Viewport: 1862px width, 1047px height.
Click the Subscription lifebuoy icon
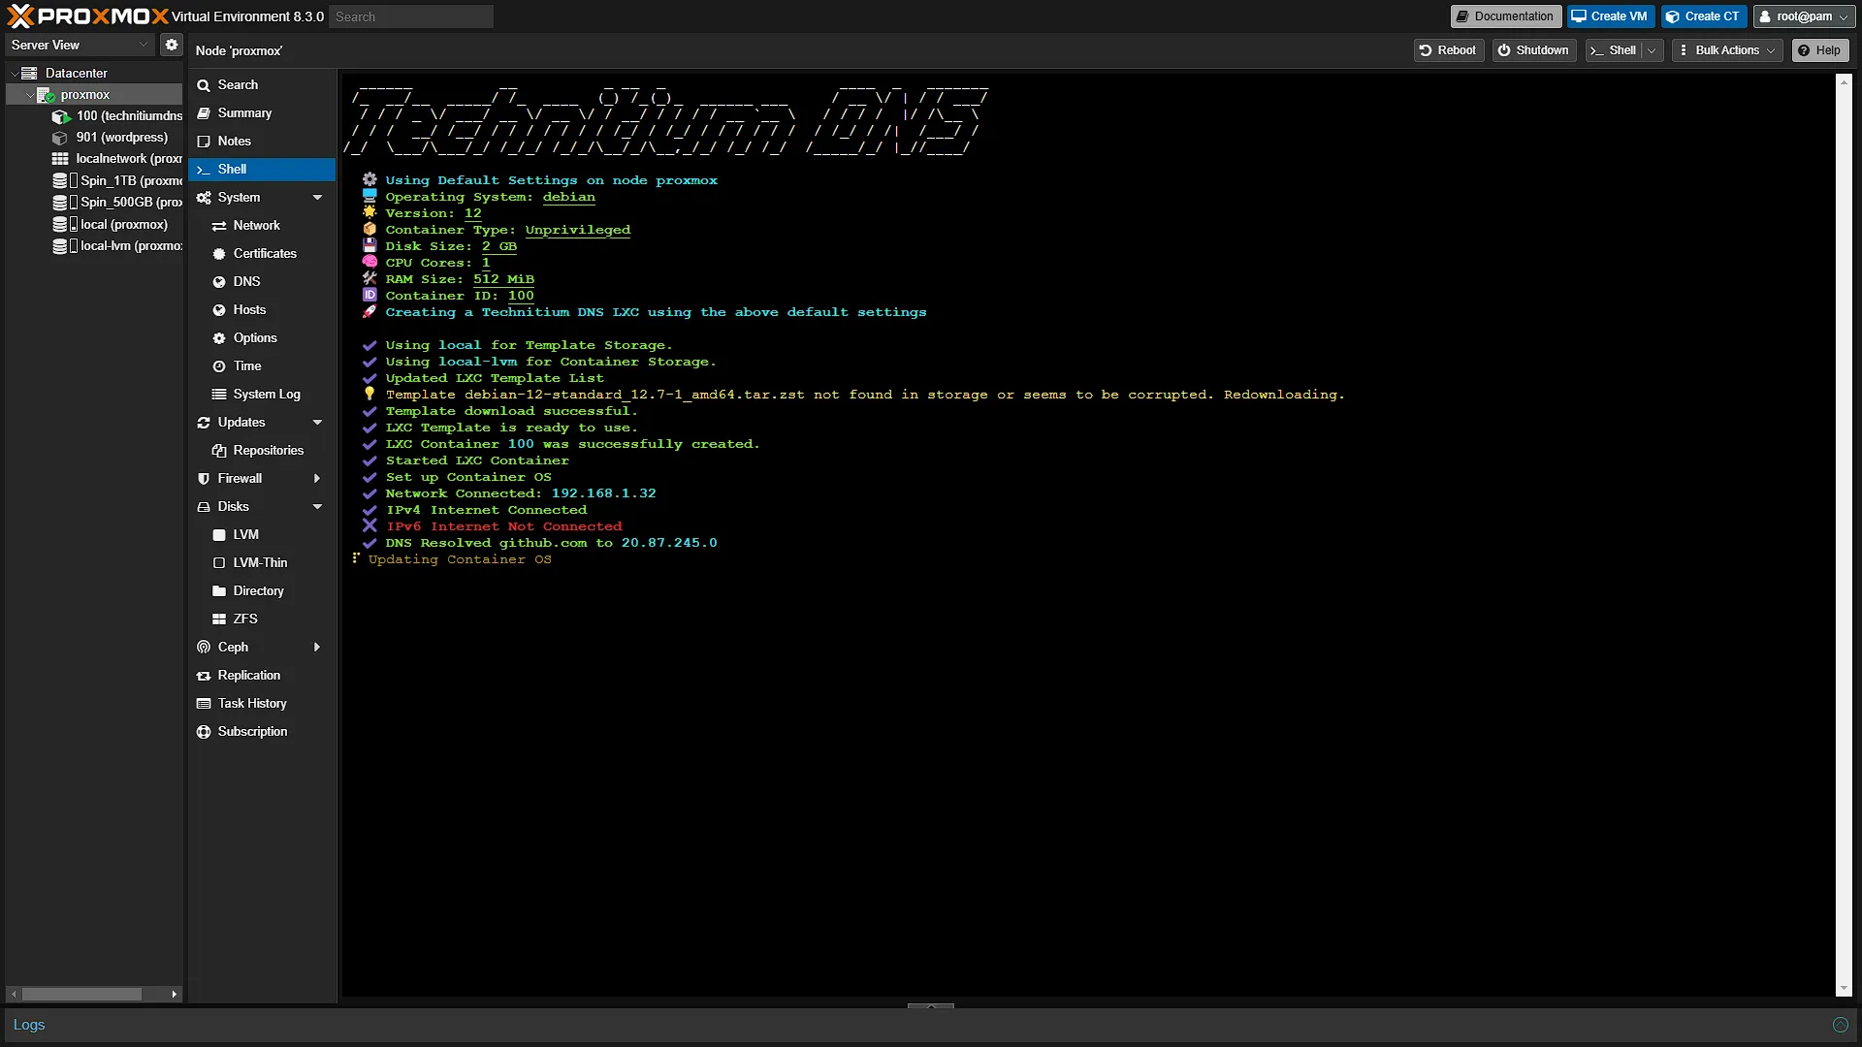coord(204,732)
